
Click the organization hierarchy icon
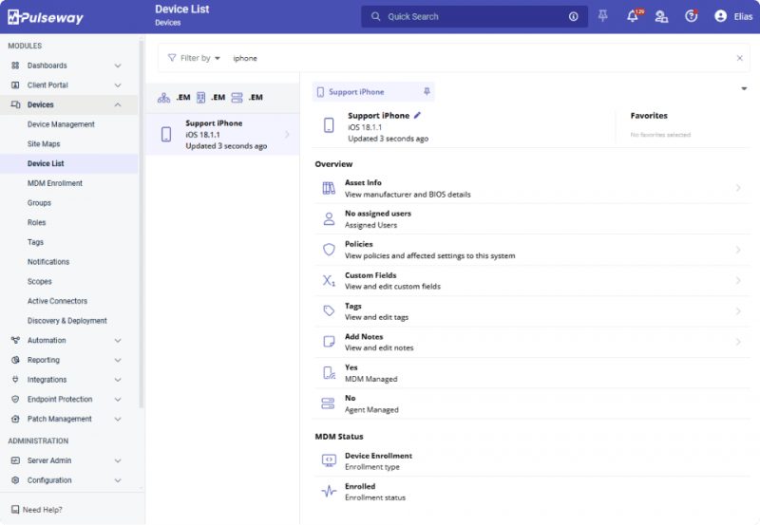[x=163, y=98]
